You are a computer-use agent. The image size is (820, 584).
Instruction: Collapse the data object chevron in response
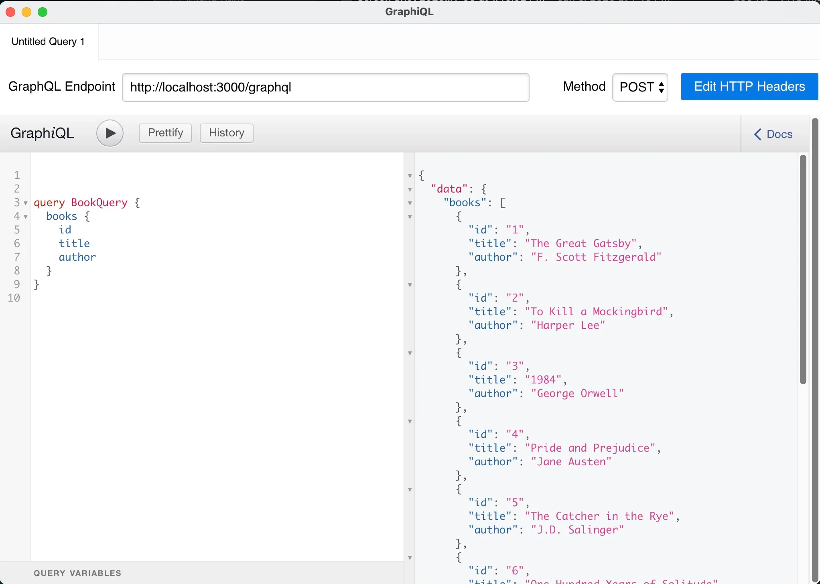pos(409,189)
